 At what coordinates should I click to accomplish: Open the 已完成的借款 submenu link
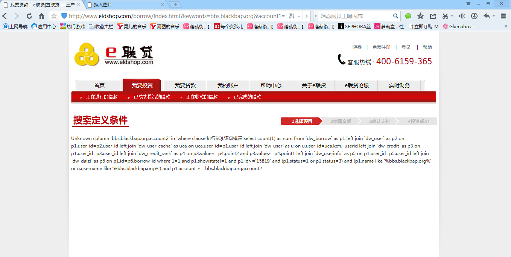(x=247, y=97)
